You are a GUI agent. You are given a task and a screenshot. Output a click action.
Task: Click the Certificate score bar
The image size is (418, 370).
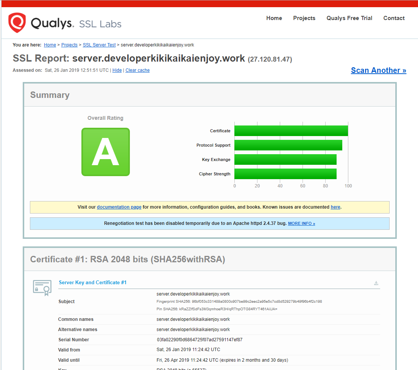291,131
